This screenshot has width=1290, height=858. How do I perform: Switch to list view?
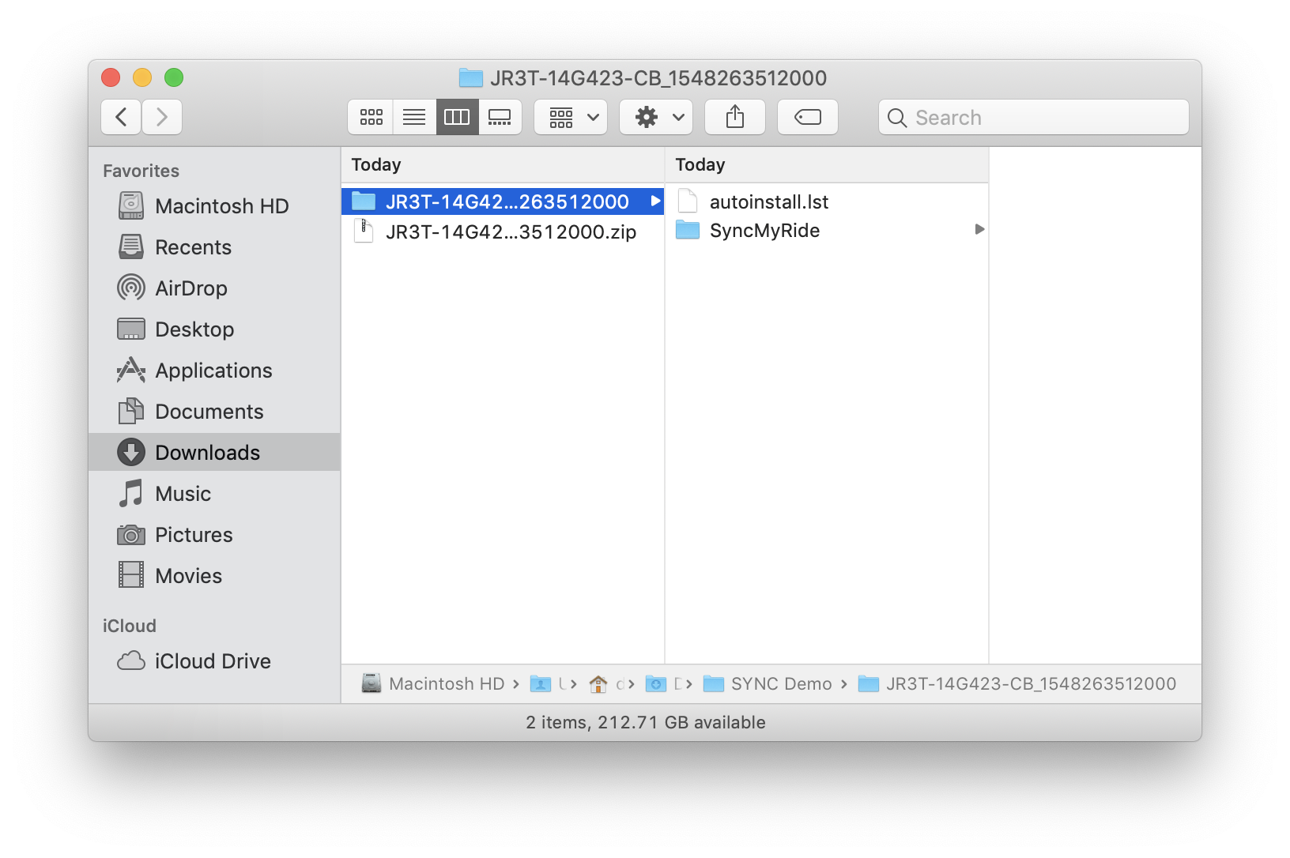point(413,116)
